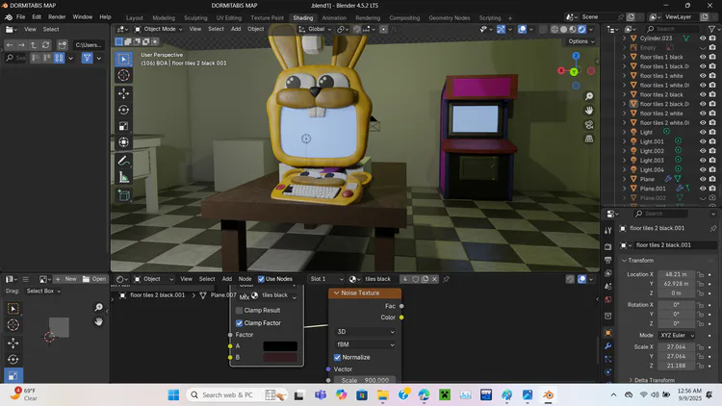Open the viewport Options dropdown

(581, 41)
